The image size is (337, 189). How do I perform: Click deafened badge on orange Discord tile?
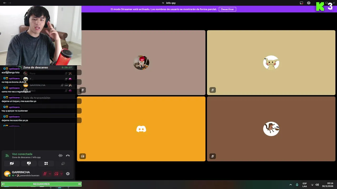83,156
